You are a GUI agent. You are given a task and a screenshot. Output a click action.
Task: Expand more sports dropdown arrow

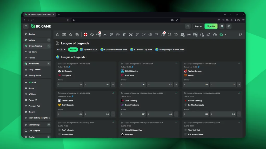click(225, 35)
